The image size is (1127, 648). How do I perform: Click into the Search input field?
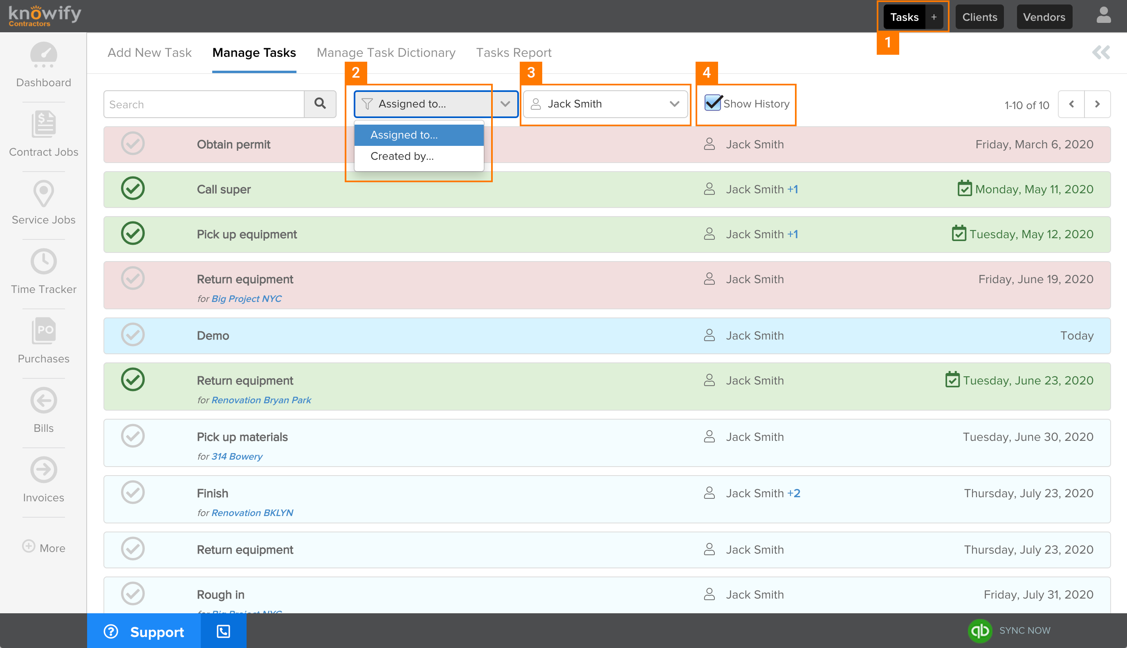204,104
